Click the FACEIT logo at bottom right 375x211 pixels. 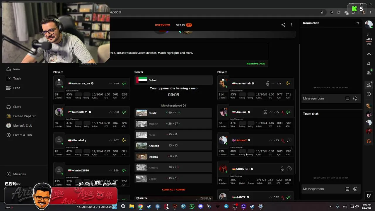(x=369, y=196)
